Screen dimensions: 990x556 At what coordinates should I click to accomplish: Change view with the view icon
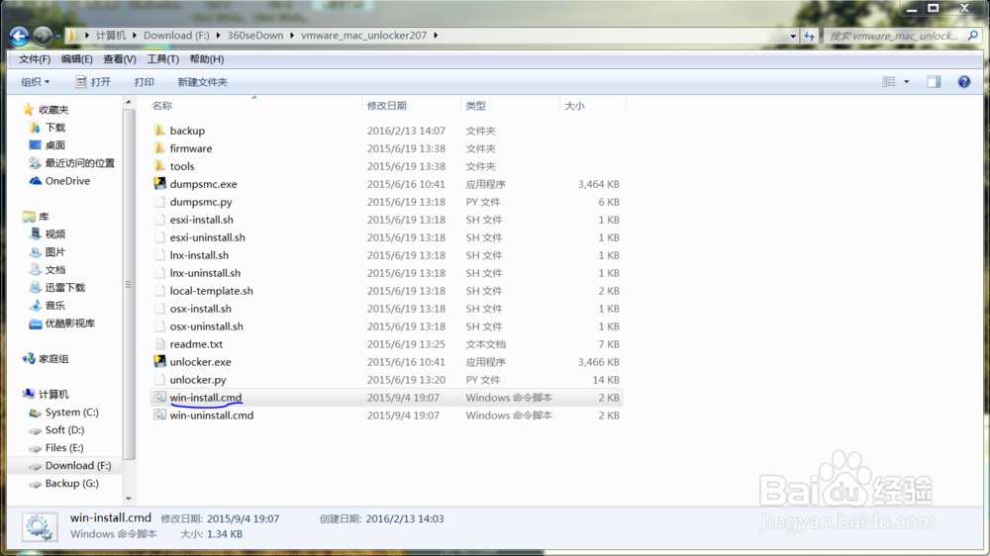889,81
